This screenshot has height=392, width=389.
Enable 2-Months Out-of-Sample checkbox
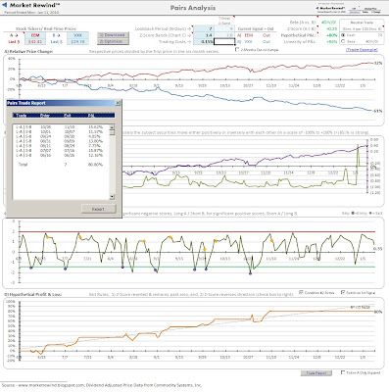point(237,50)
